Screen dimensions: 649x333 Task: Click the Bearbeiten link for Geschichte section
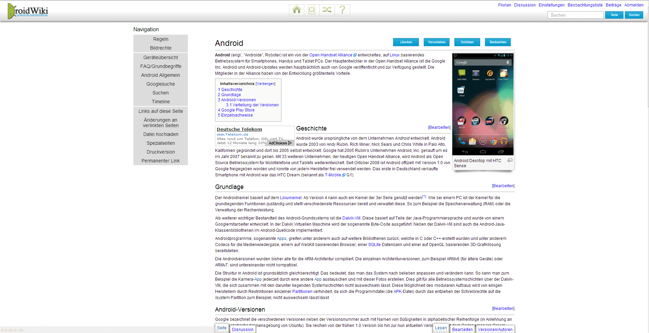click(x=439, y=127)
